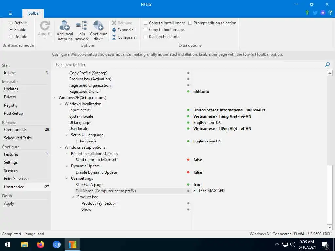
Task: Open the Apply page in sidebar
Action: (x=26, y=203)
